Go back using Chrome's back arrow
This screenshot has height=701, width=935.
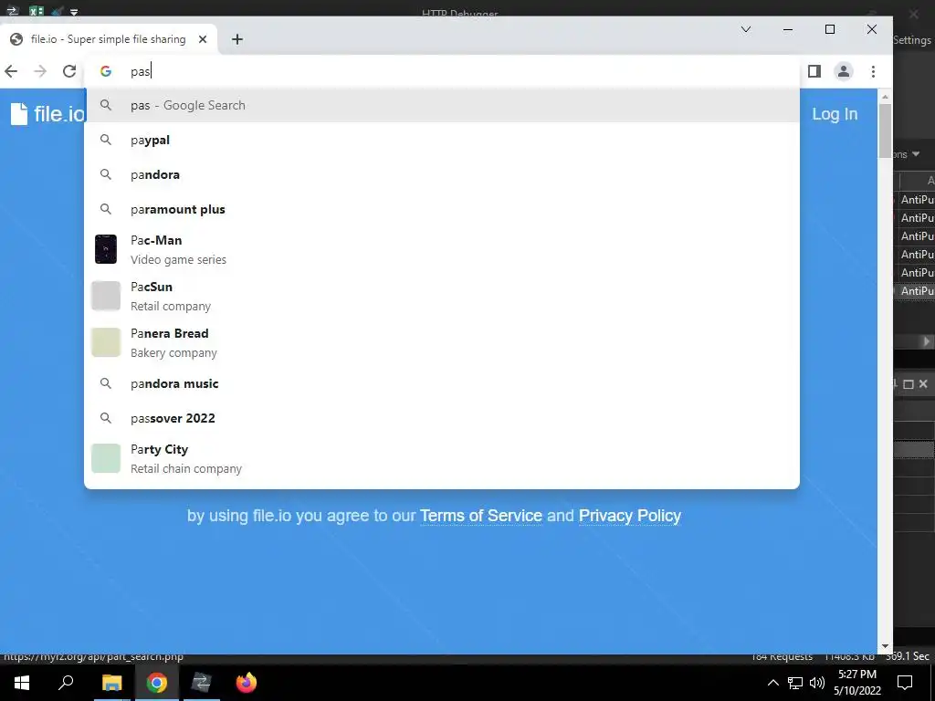(x=11, y=71)
